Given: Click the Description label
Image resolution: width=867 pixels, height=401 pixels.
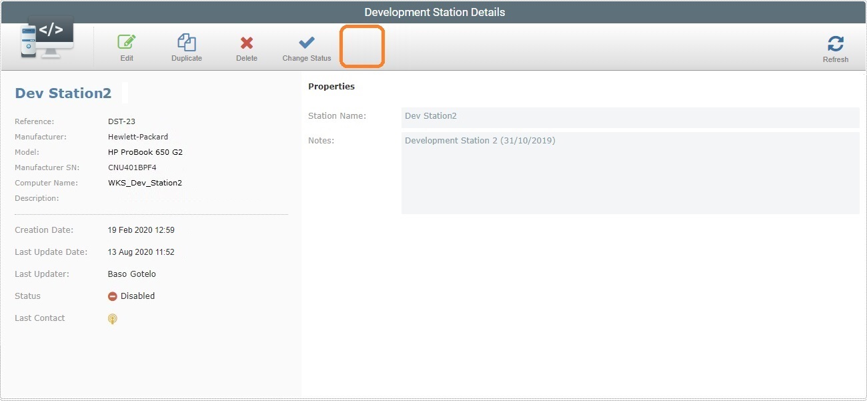Looking at the screenshot, I should click(x=37, y=198).
